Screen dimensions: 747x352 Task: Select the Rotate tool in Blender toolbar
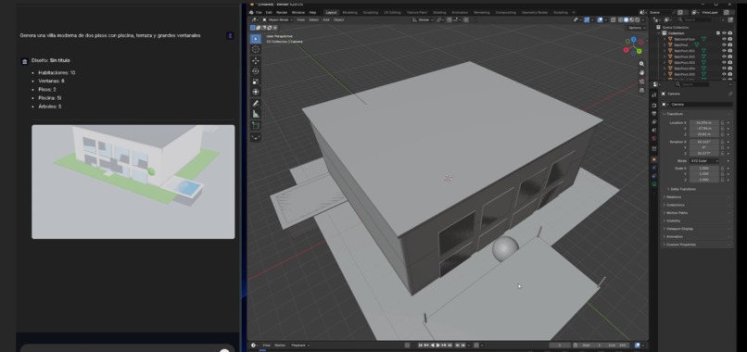coord(256,71)
